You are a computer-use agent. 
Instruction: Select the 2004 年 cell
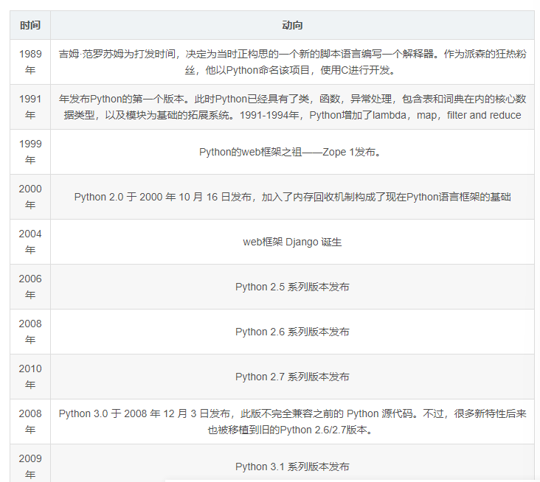[x=30, y=242]
